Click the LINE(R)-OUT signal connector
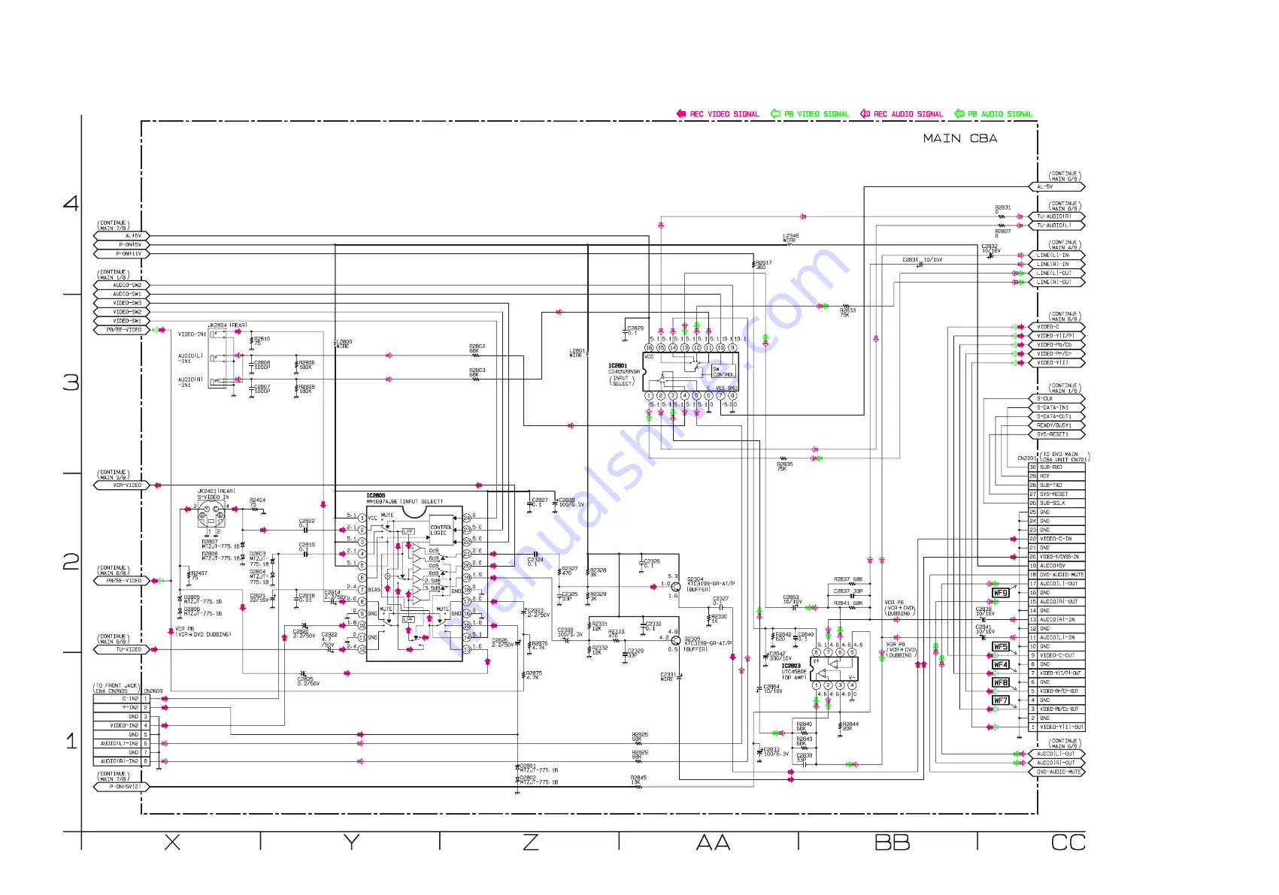 pyautogui.click(x=1056, y=283)
